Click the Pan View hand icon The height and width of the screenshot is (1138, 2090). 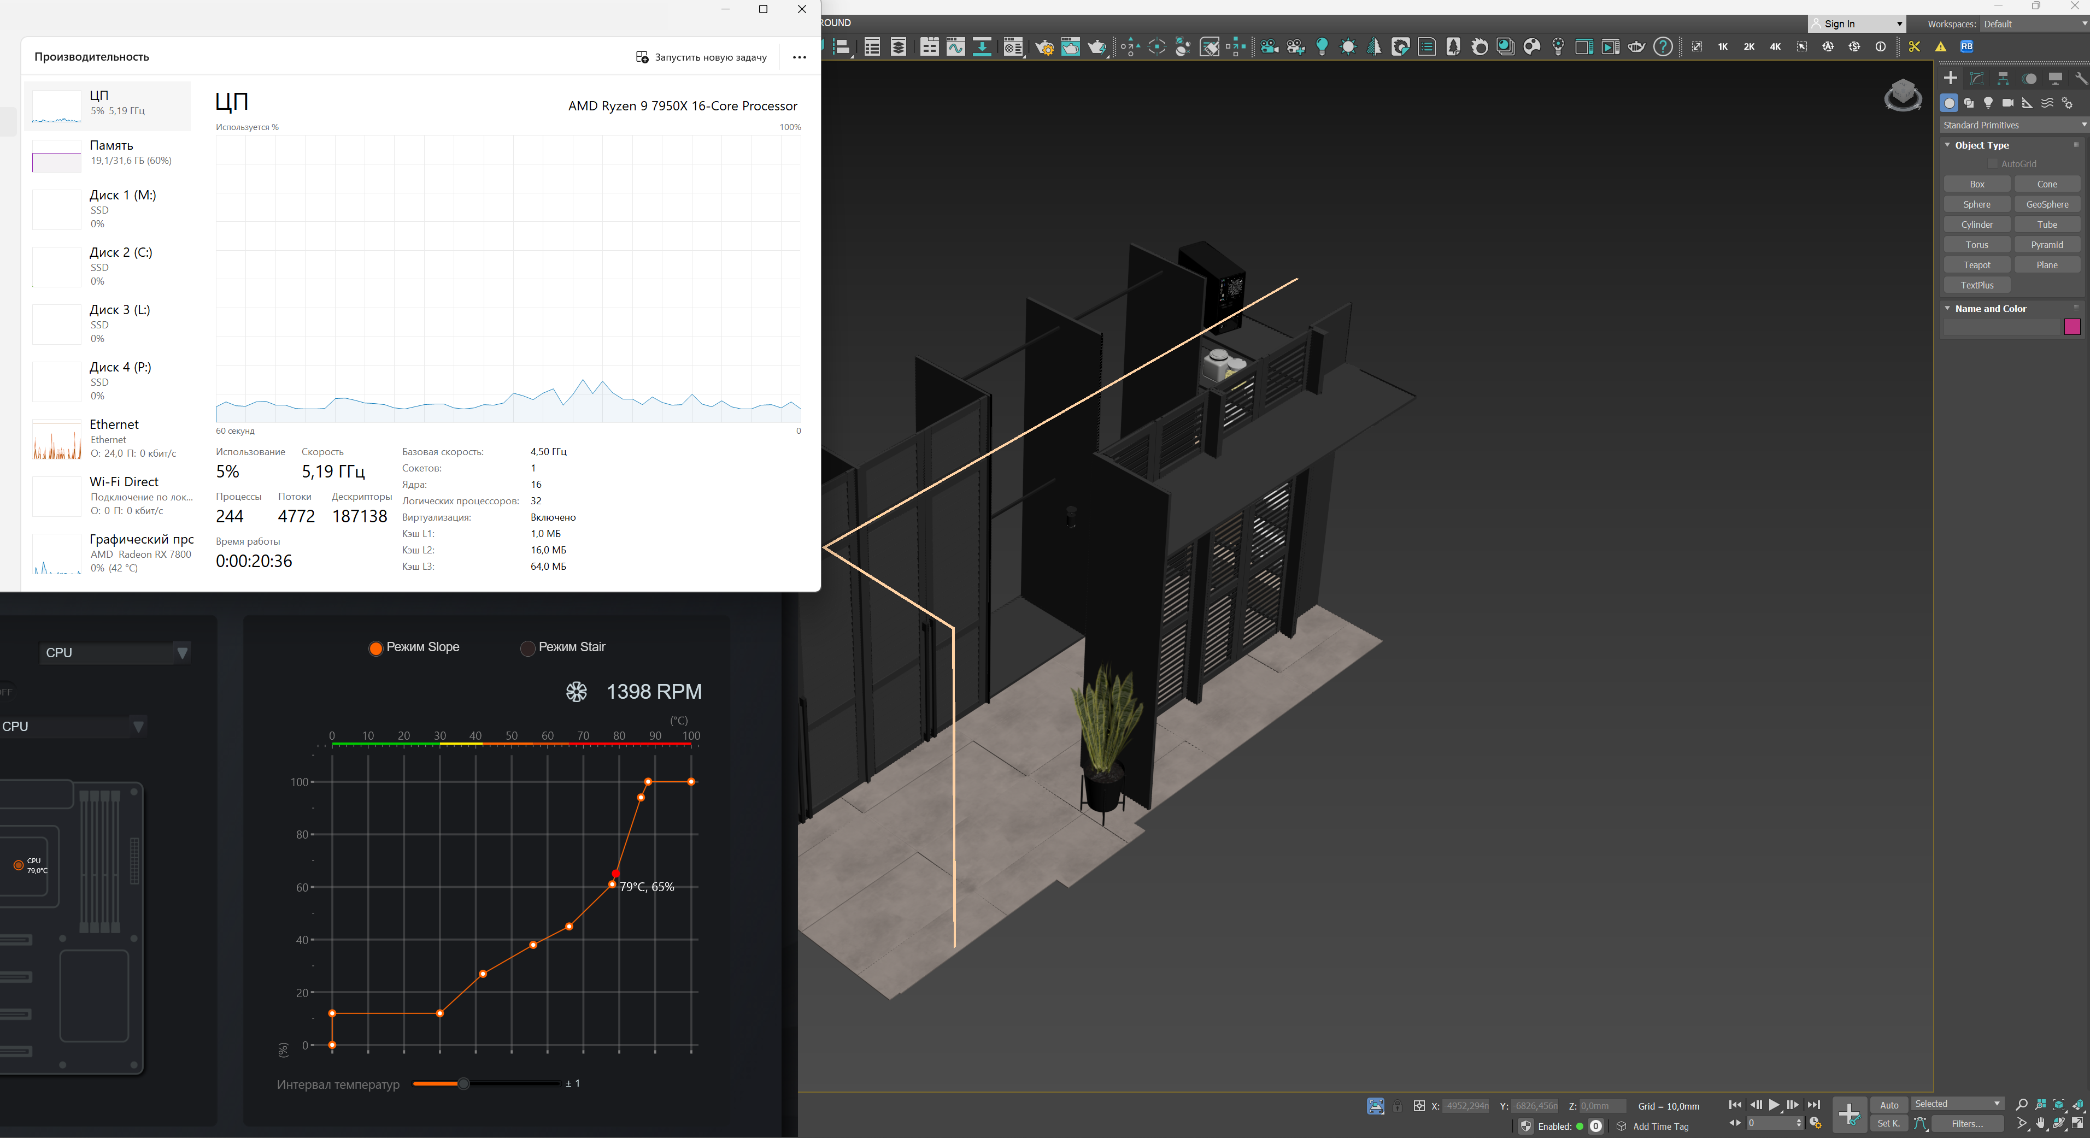click(x=2040, y=1124)
